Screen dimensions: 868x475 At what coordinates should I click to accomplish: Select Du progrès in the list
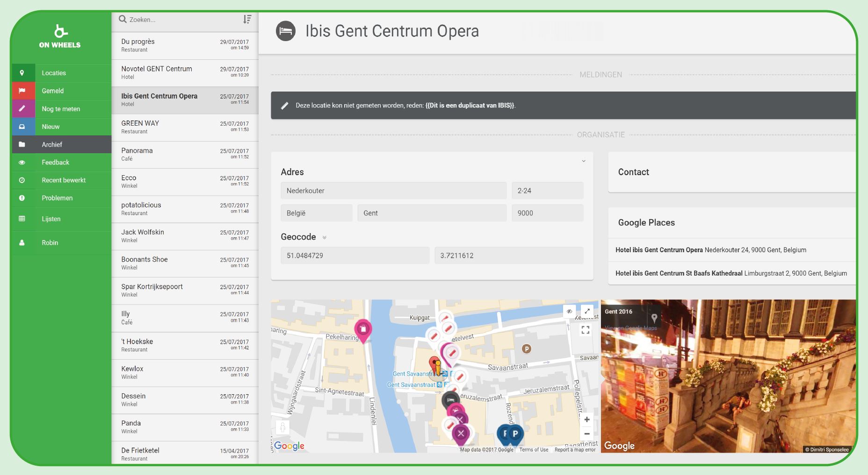click(x=185, y=46)
